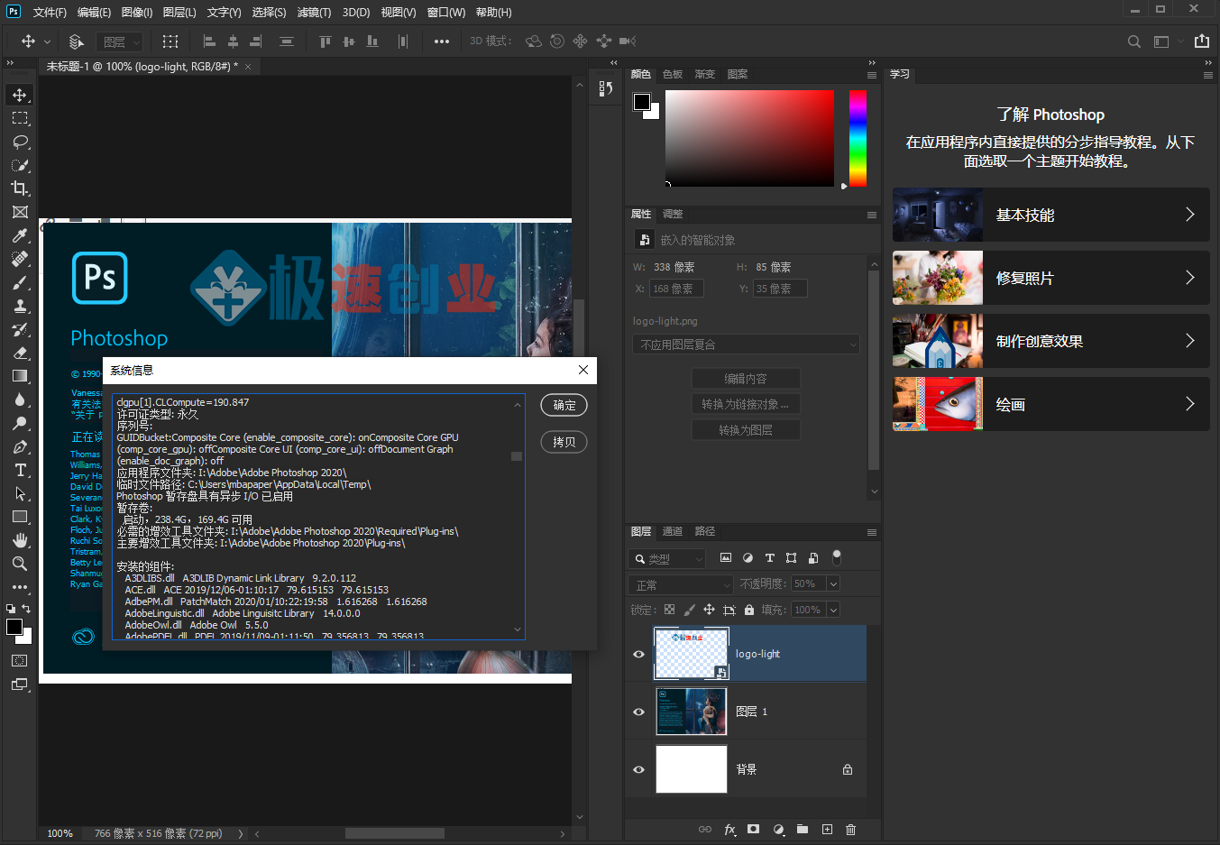Viewport: 1220px width, 845px height.
Task: Toggle lock transparent pixels
Action: (x=669, y=610)
